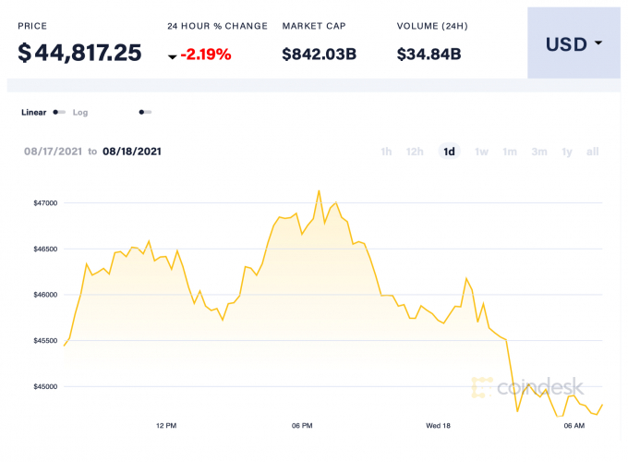This screenshot has height=462, width=628.
Task: Click the 06 PM time axis label
Action: [302, 426]
